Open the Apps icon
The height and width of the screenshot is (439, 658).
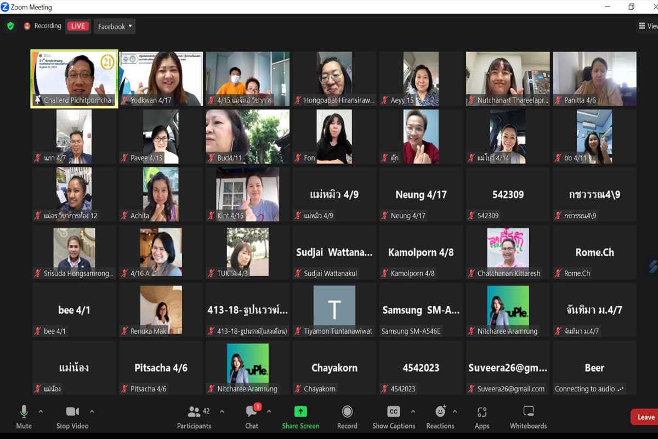pos(482,412)
